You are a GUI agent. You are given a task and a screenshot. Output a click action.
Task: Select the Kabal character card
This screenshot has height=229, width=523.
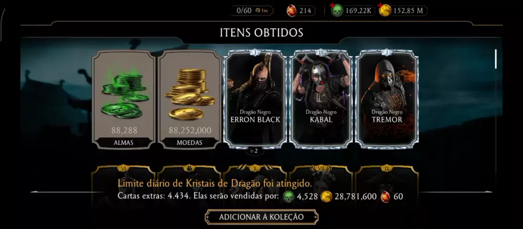(321, 99)
